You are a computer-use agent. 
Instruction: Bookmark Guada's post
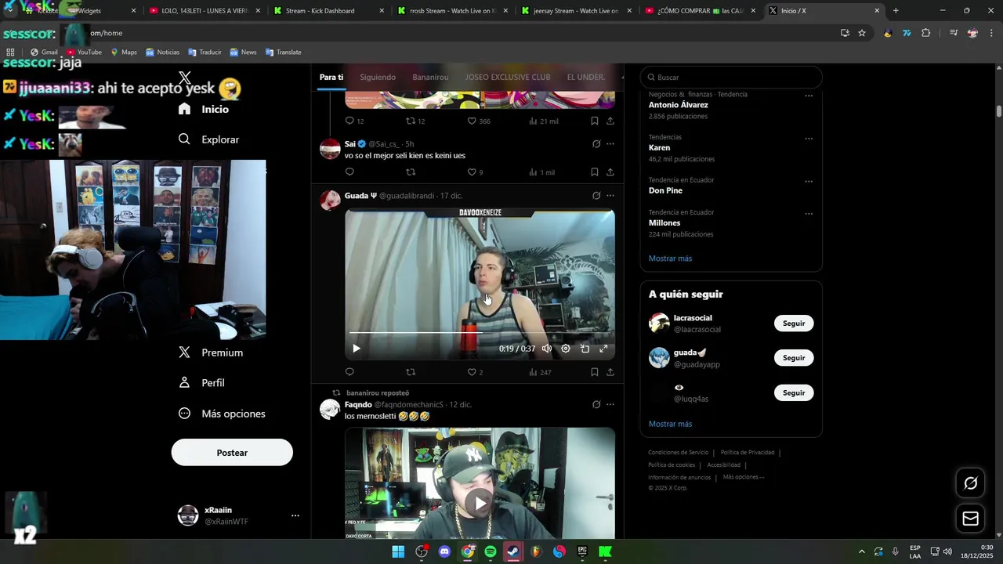click(595, 372)
